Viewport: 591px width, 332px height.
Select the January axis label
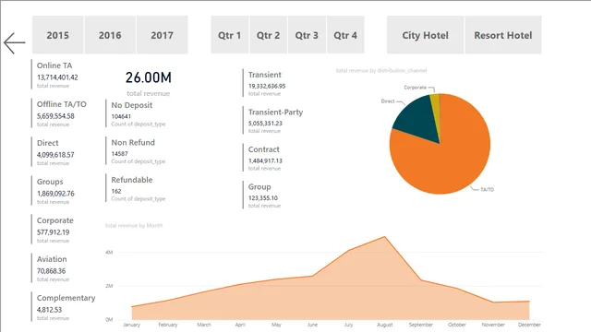(x=131, y=325)
